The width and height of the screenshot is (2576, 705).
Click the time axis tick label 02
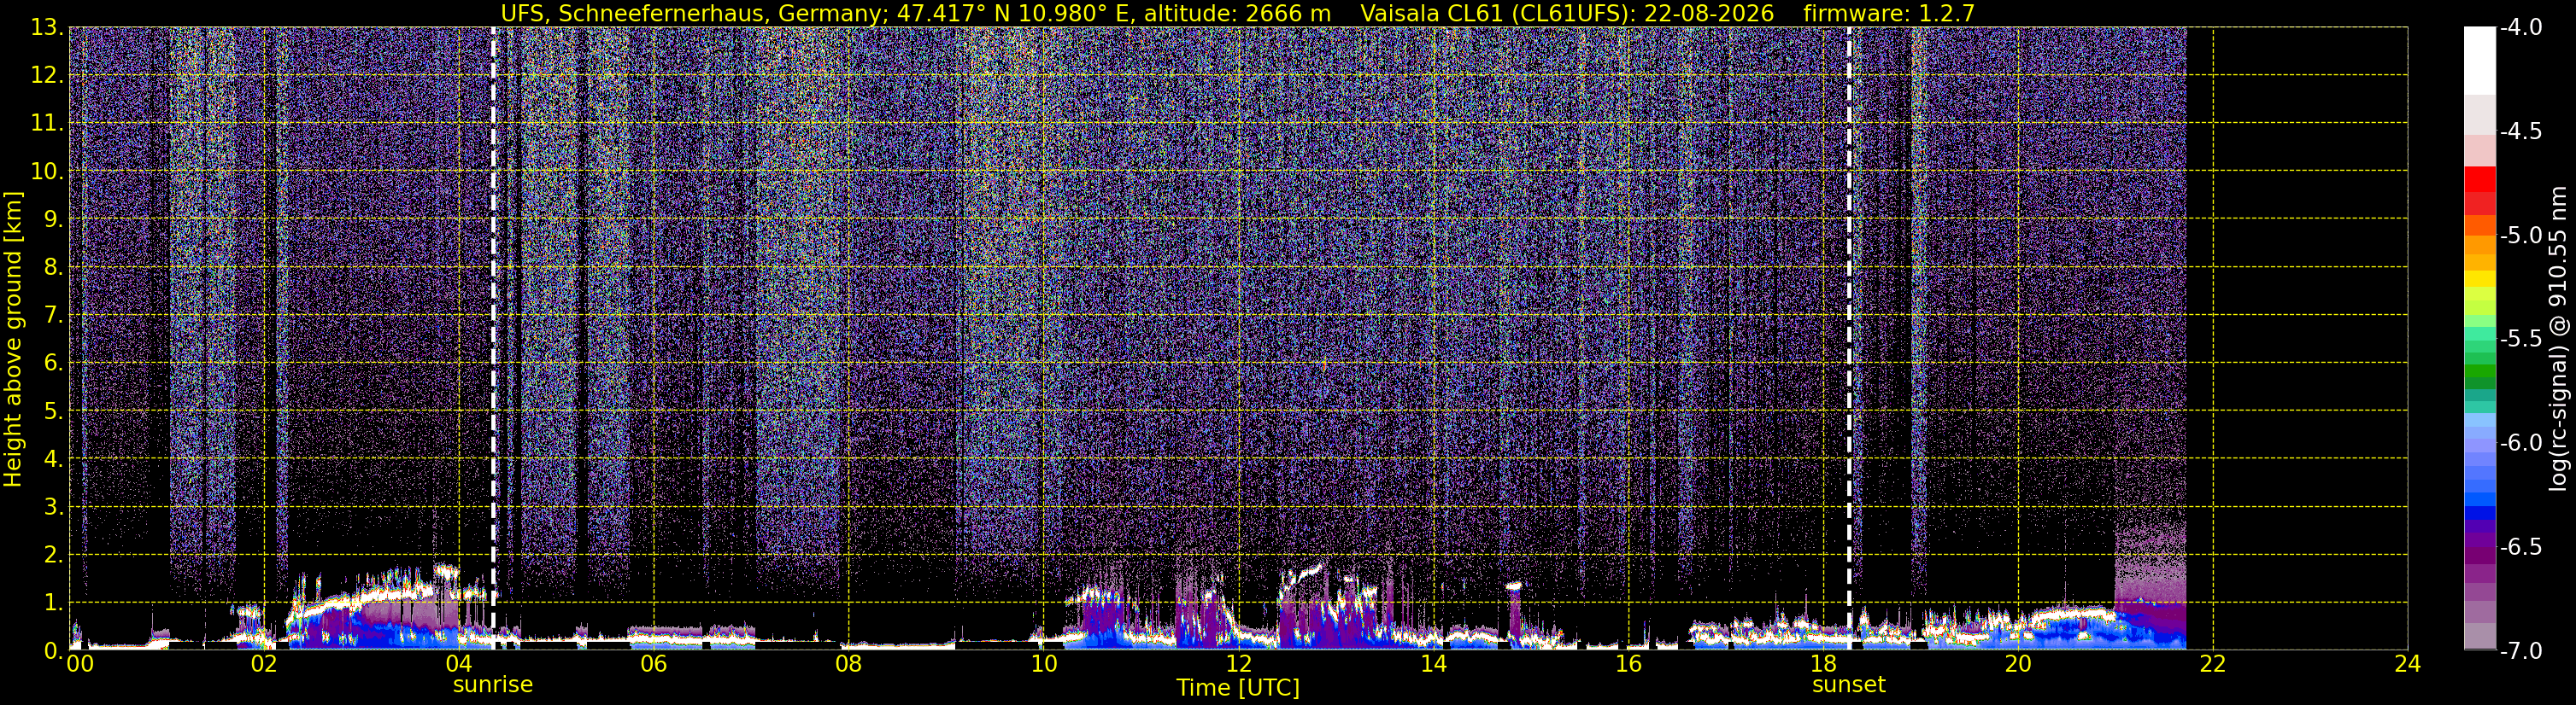tap(264, 665)
